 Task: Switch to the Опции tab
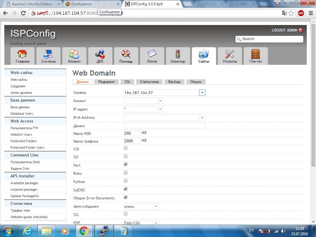point(196,81)
